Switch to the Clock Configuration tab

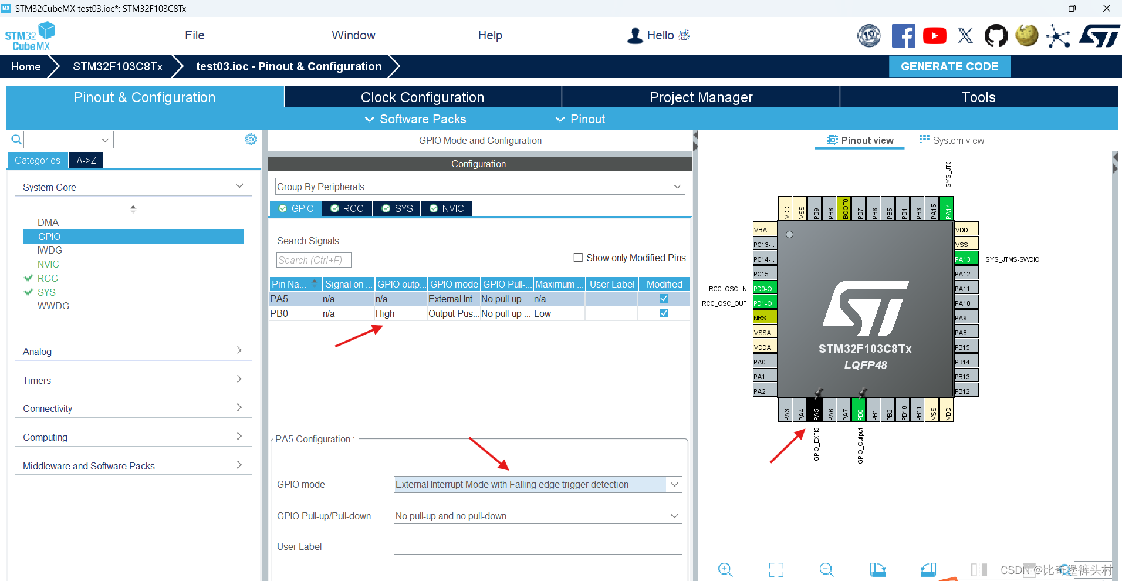[423, 97]
